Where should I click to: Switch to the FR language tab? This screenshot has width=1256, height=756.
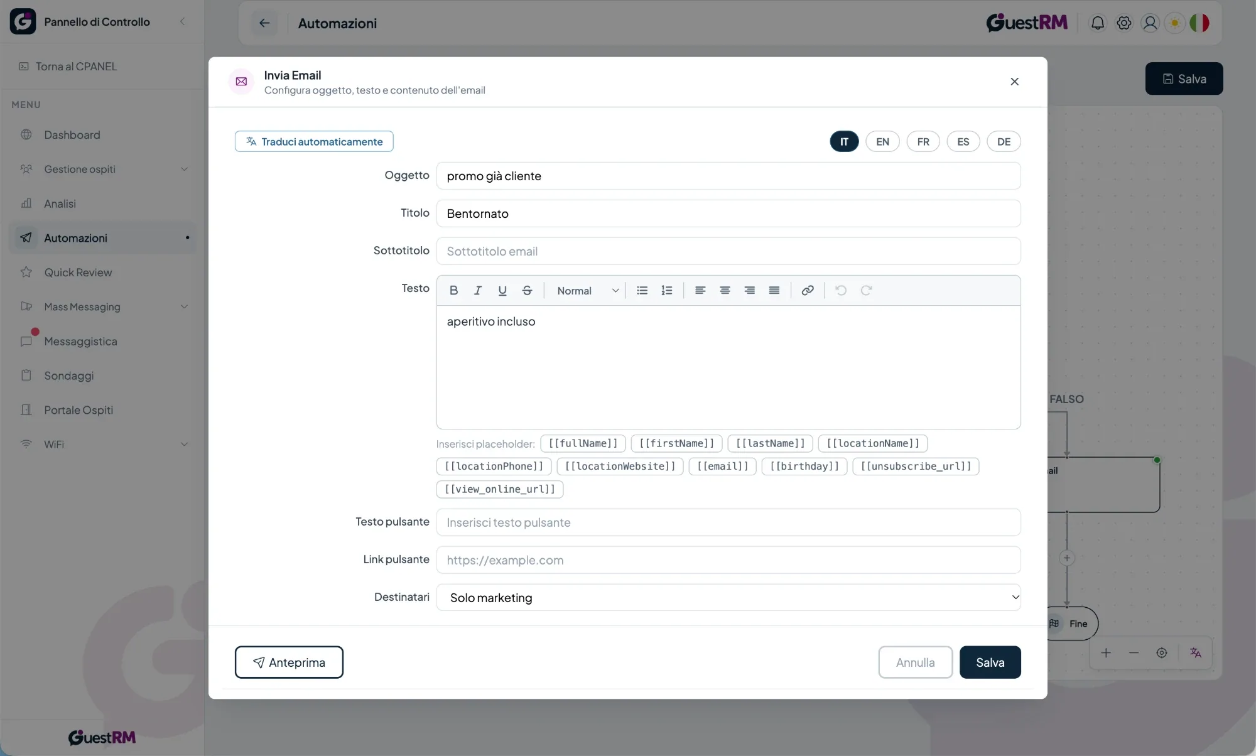point(923,141)
